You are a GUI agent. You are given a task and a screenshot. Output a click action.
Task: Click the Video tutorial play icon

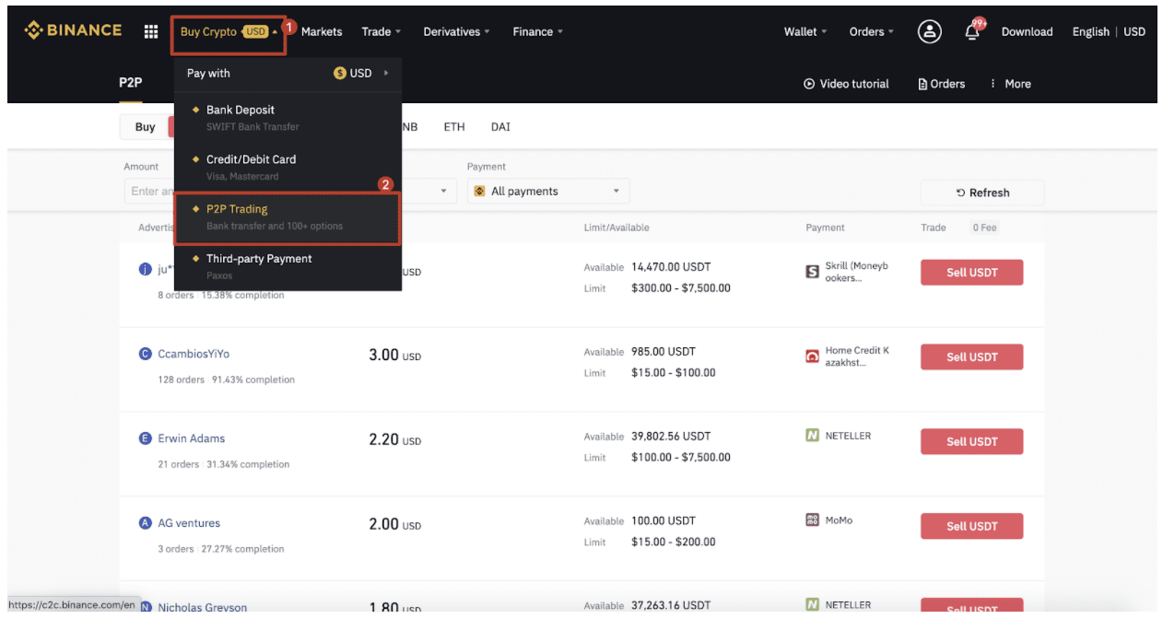(x=809, y=84)
